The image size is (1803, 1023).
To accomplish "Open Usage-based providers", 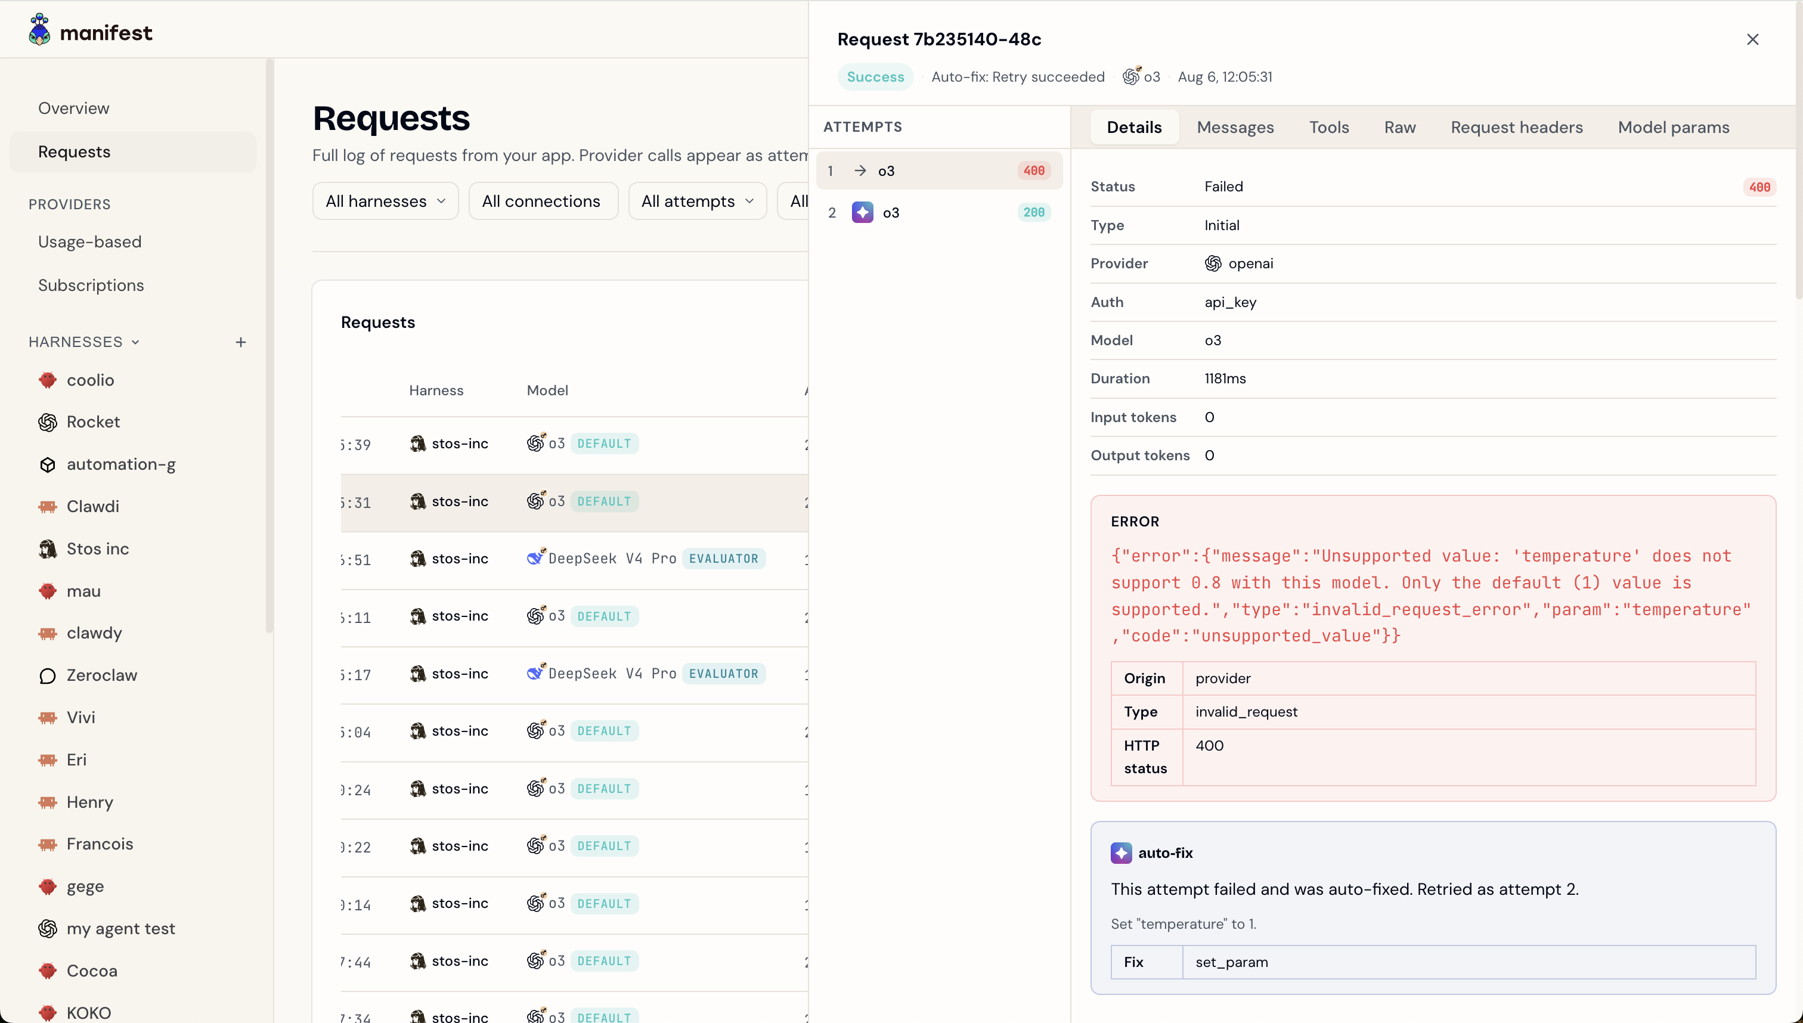I will point(133,241).
